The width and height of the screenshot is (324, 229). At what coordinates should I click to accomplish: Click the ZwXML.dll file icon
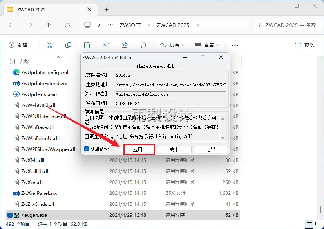(16, 160)
